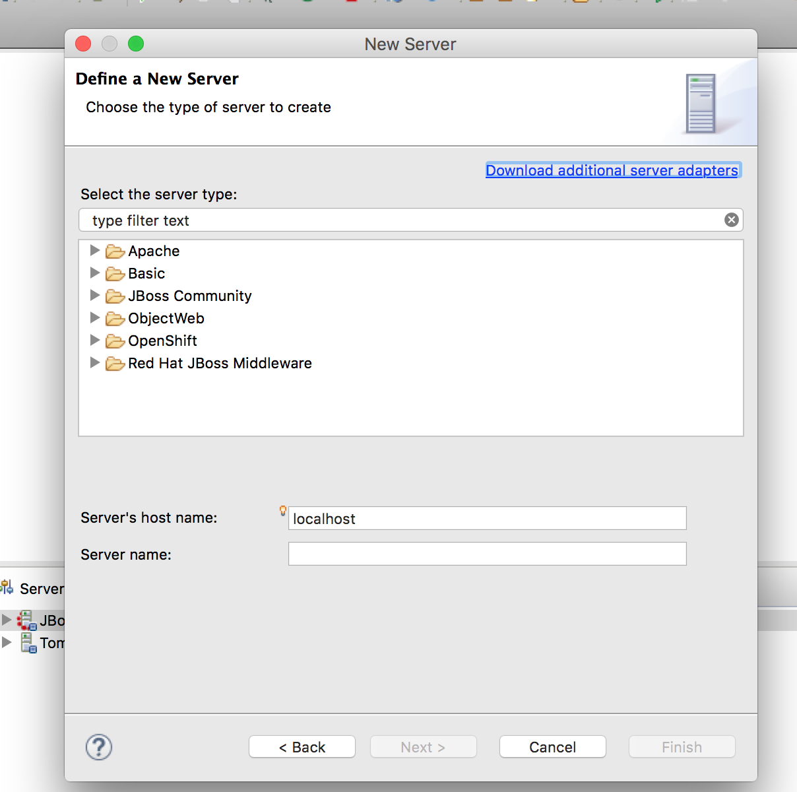Select the ObjectWeb tree item
The image size is (797, 792).
[x=166, y=318]
